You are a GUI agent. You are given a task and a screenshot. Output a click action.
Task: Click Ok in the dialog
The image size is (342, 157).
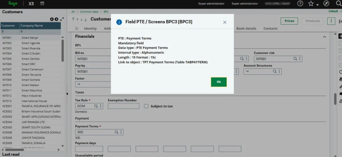tap(219, 82)
